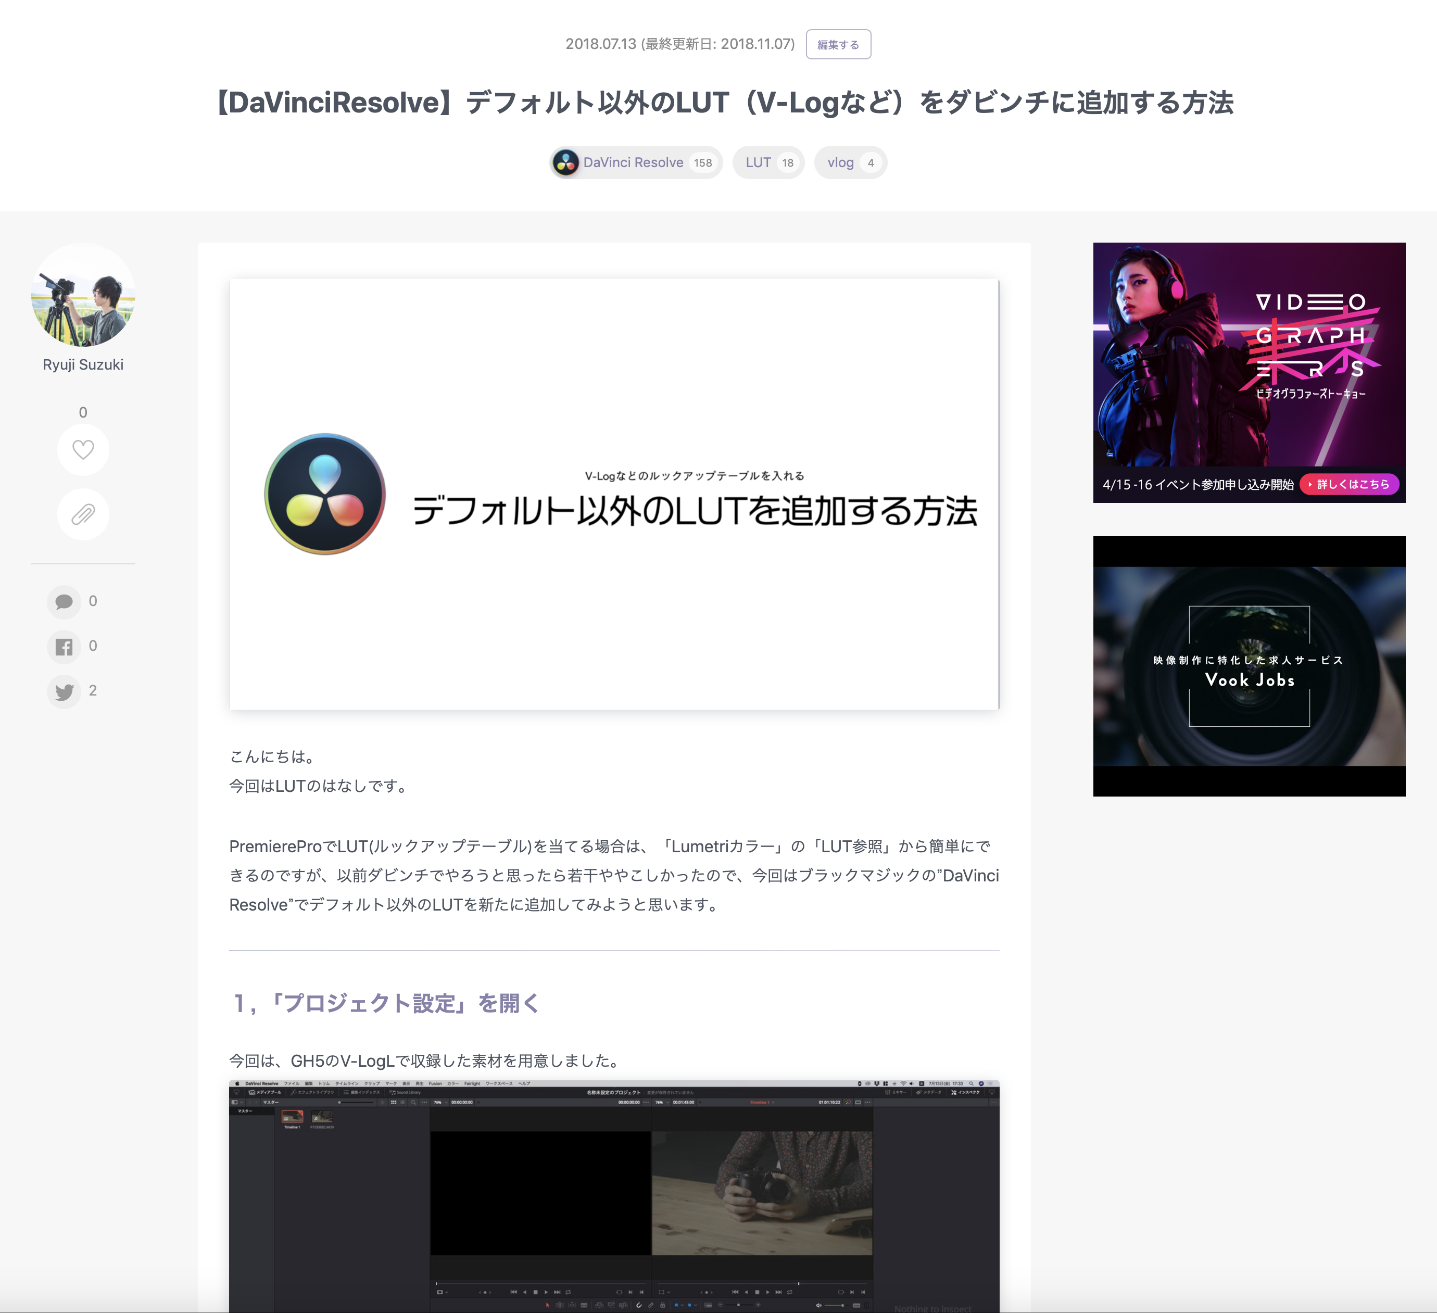Toggle the clip link chain icon in toolbar
This screenshot has width=1437, height=1313.
click(x=651, y=1305)
